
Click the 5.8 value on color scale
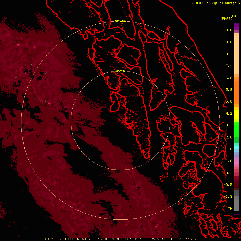(x=229, y=90)
